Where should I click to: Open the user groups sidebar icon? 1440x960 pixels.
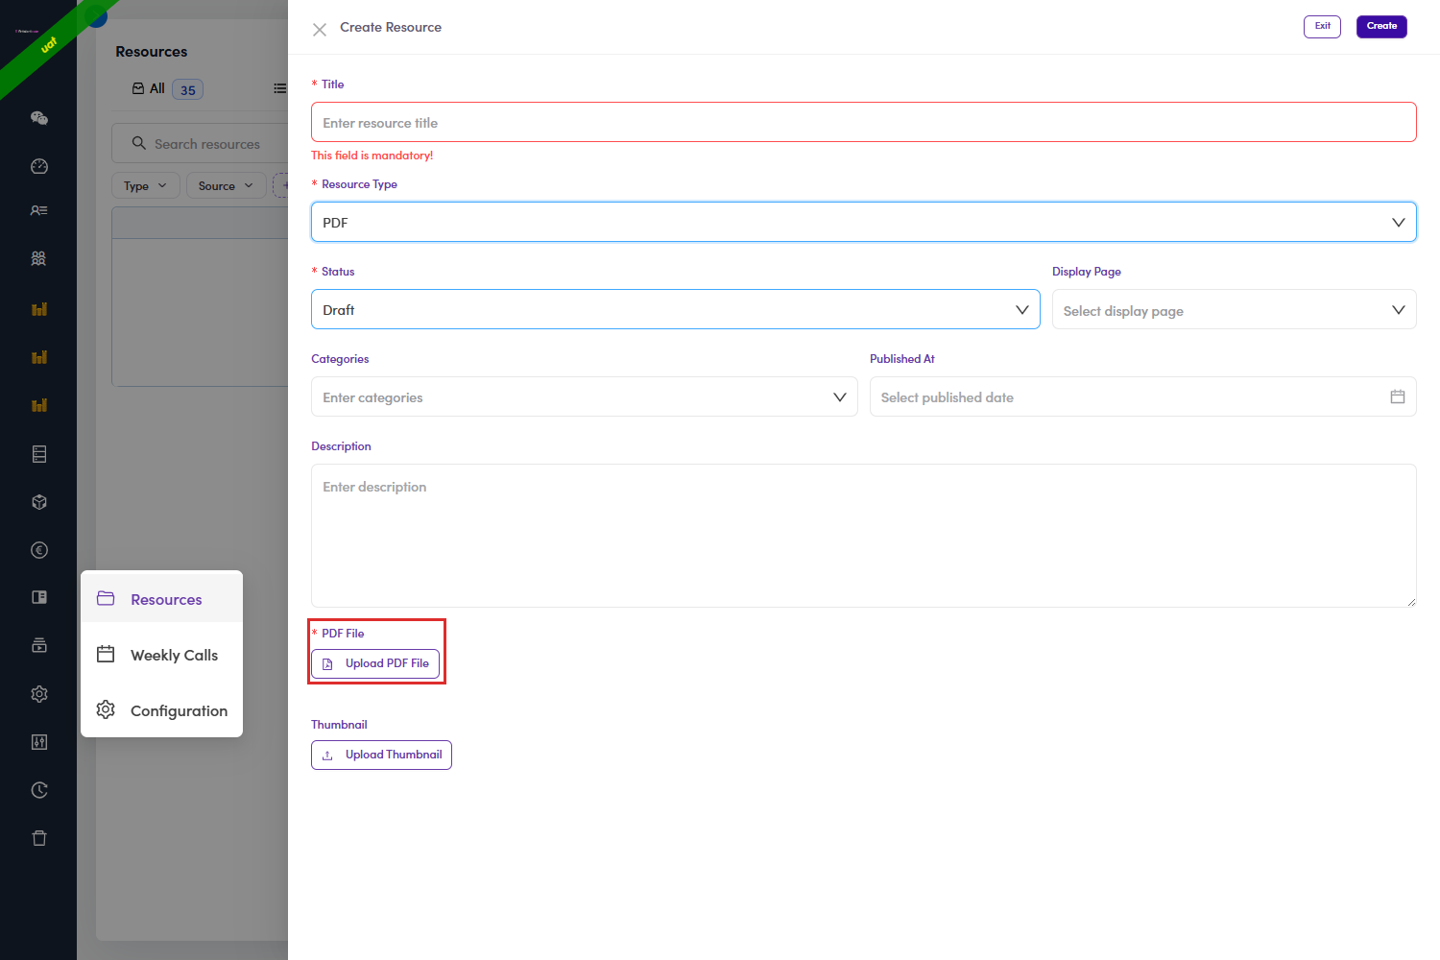39,258
